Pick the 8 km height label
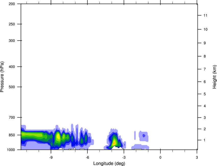 (x=205, y=56)
